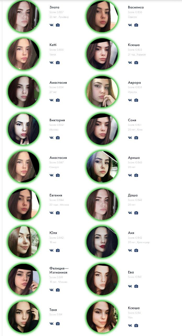Select avatar of Анастасия from Самара
Image resolution: width=182 pixels, height=336 pixels.
[24, 166]
